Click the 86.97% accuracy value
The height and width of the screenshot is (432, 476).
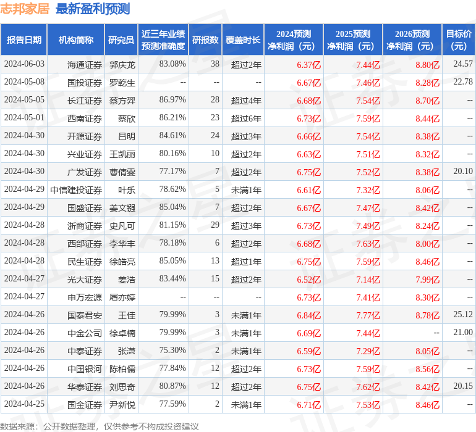172,100
